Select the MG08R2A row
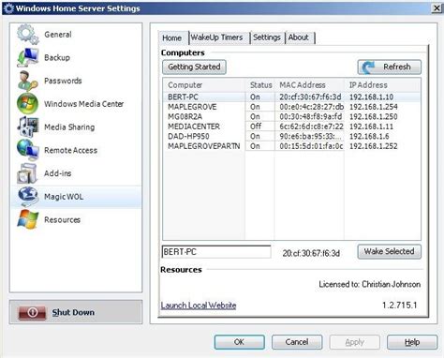 pos(291,116)
